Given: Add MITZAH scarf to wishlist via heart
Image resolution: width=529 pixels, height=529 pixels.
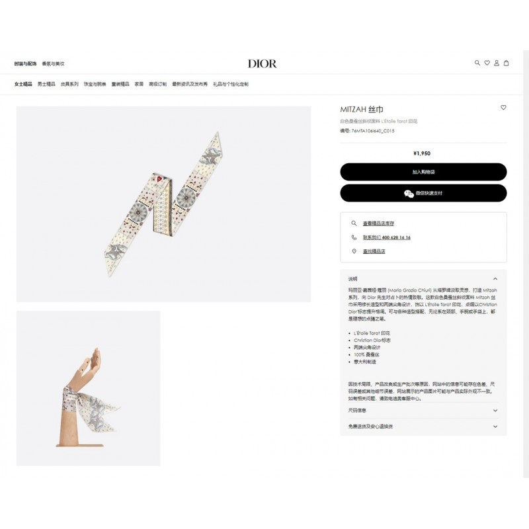Looking at the screenshot, I should click(503, 107).
